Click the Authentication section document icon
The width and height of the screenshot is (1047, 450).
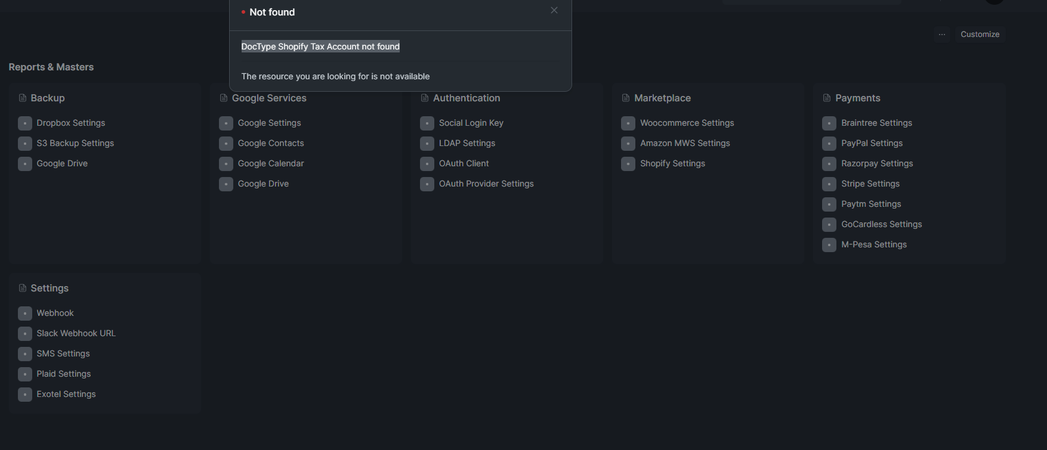click(424, 98)
